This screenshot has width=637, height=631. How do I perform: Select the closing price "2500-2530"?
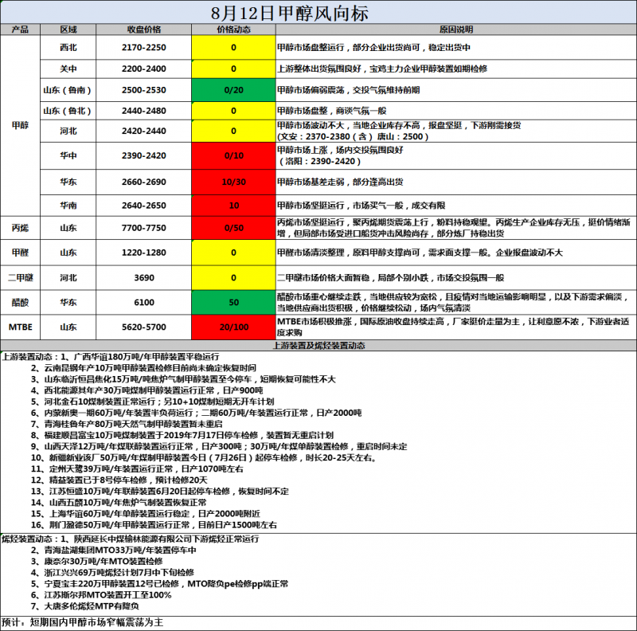144,90
